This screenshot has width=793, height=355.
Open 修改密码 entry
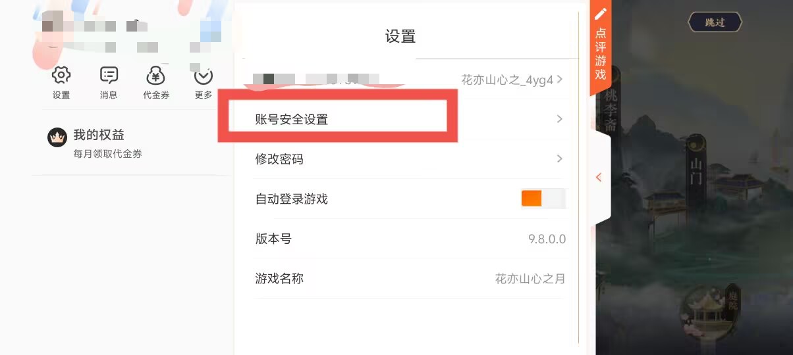[409, 159]
